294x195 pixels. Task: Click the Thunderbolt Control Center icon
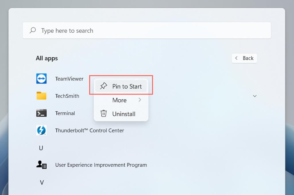(x=41, y=131)
